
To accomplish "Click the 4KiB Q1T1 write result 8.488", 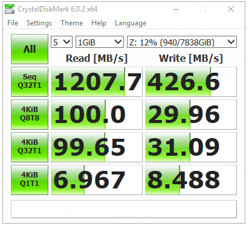I will coord(191,180).
